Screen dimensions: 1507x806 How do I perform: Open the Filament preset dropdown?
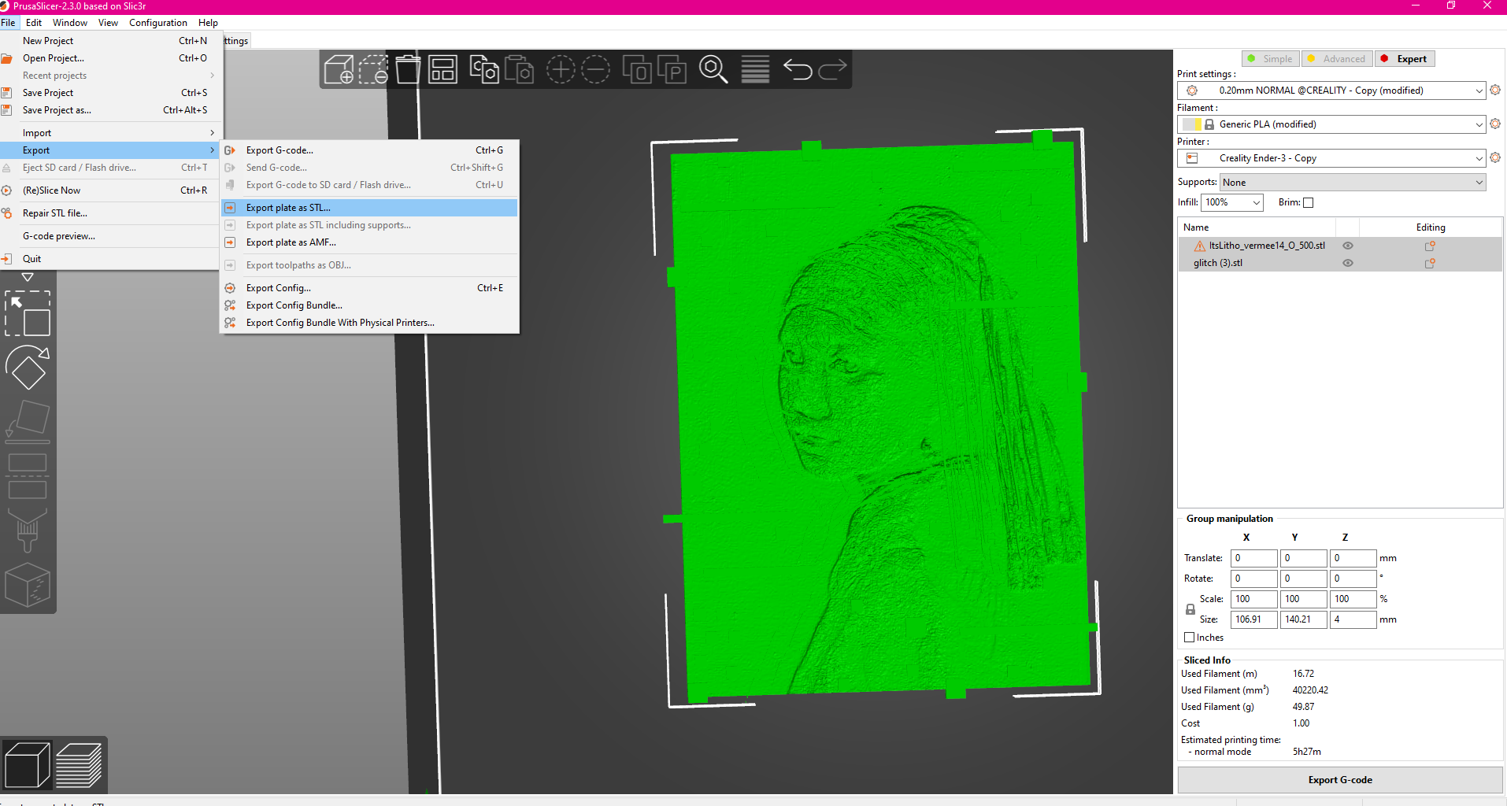1331,124
